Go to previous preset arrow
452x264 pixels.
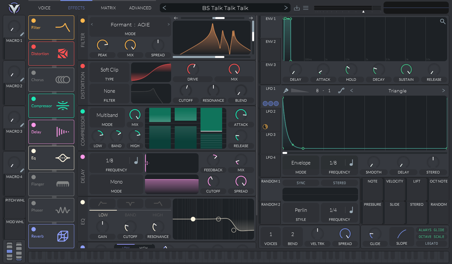(x=164, y=8)
